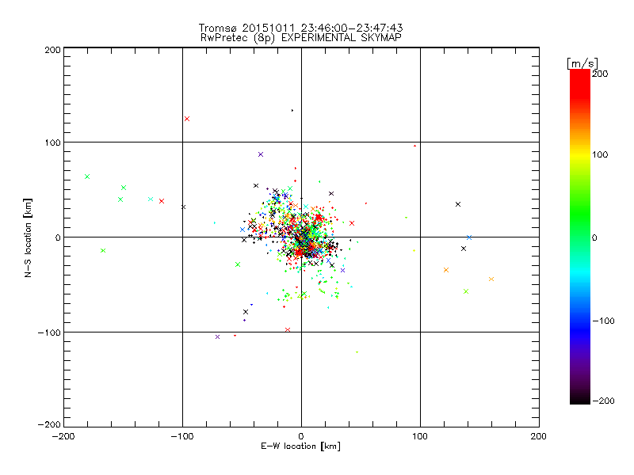Select the 'RwPretec (8p) EXPERIMENTAL SKYMAP' subtitle
Image resolution: width=634 pixels, height=475 pixels.
click(301, 38)
